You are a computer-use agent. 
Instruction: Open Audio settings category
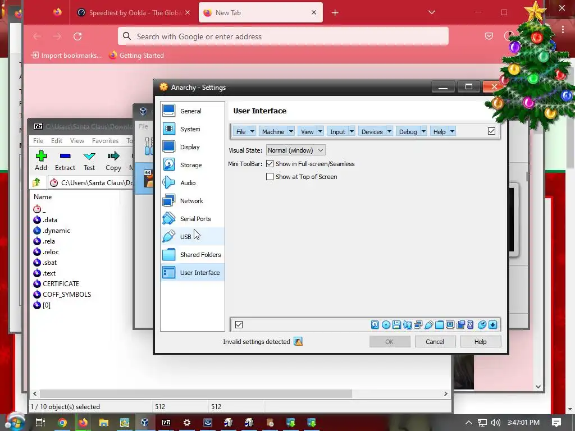point(193,183)
